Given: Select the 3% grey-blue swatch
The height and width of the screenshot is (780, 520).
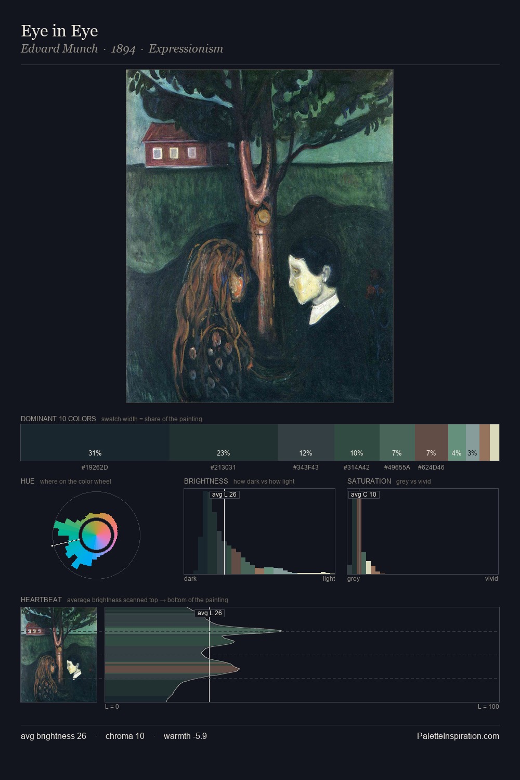Looking at the screenshot, I should pyautogui.click(x=472, y=443).
